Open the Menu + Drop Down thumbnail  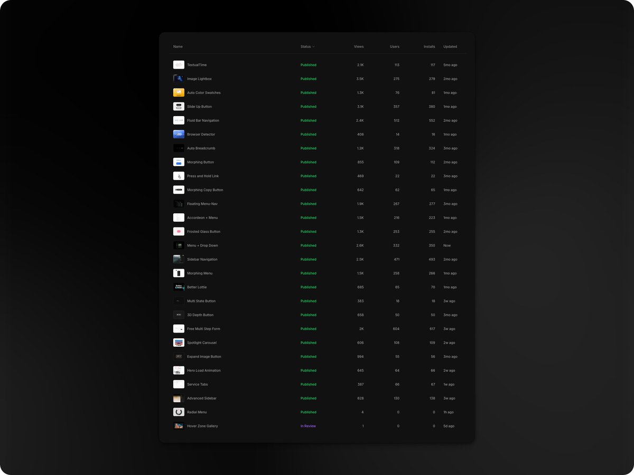point(179,245)
